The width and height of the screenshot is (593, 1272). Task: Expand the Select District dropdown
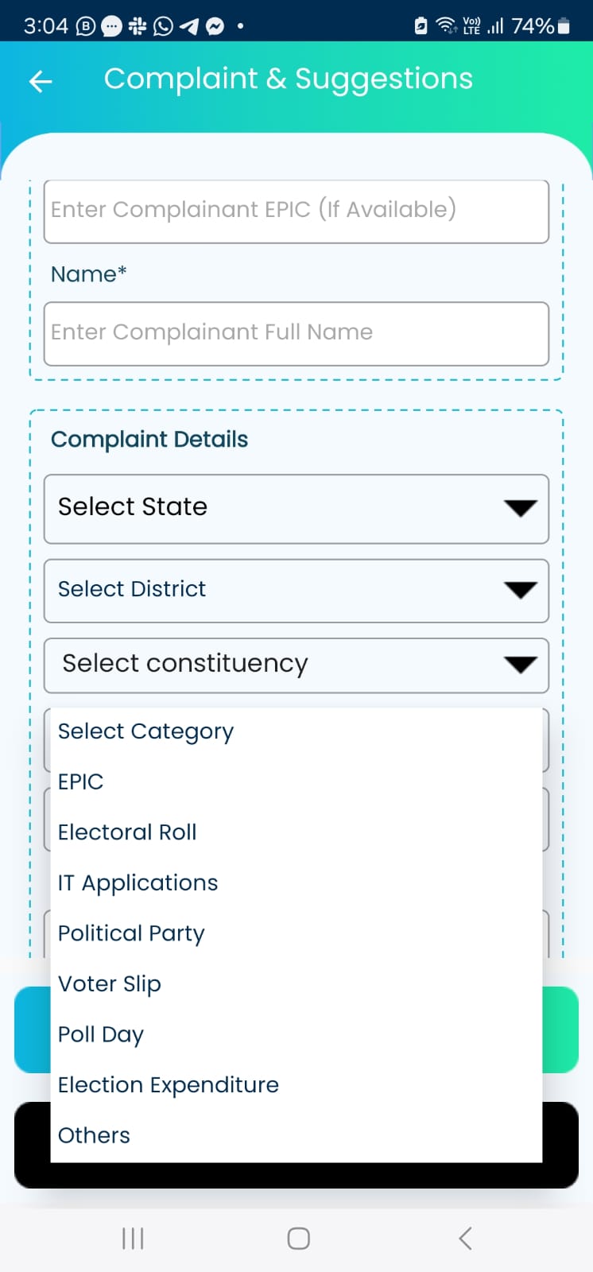296,591
